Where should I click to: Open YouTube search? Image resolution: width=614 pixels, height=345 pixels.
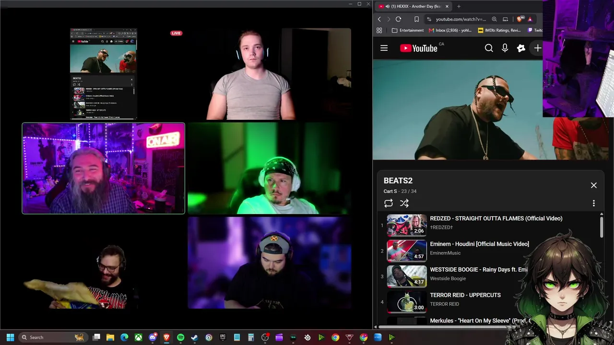[x=489, y=48]
